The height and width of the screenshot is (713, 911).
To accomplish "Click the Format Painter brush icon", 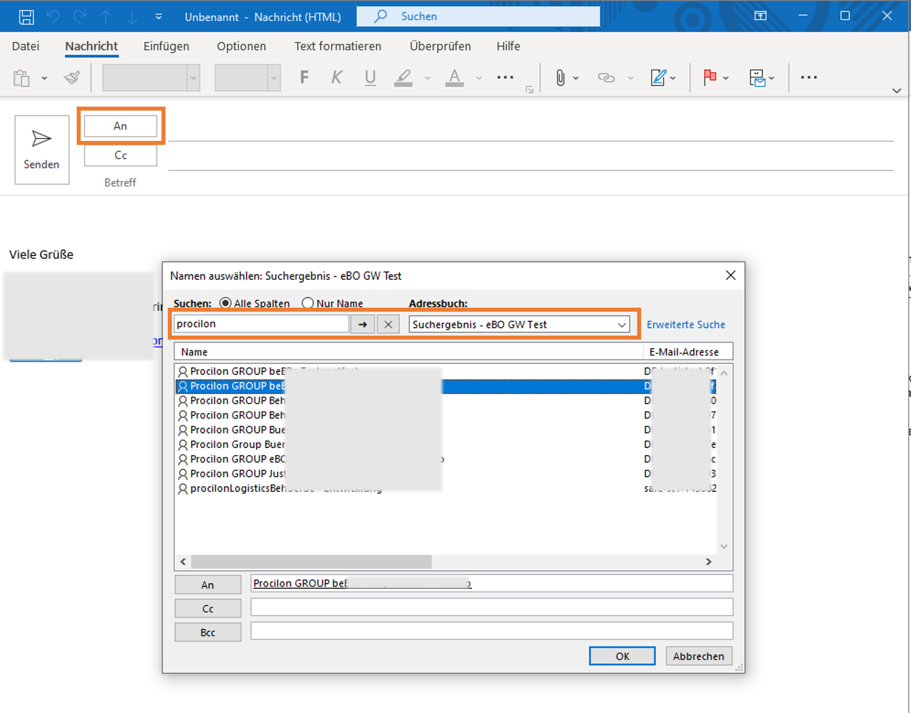I will pyautogui.click(x=72, y=78).
